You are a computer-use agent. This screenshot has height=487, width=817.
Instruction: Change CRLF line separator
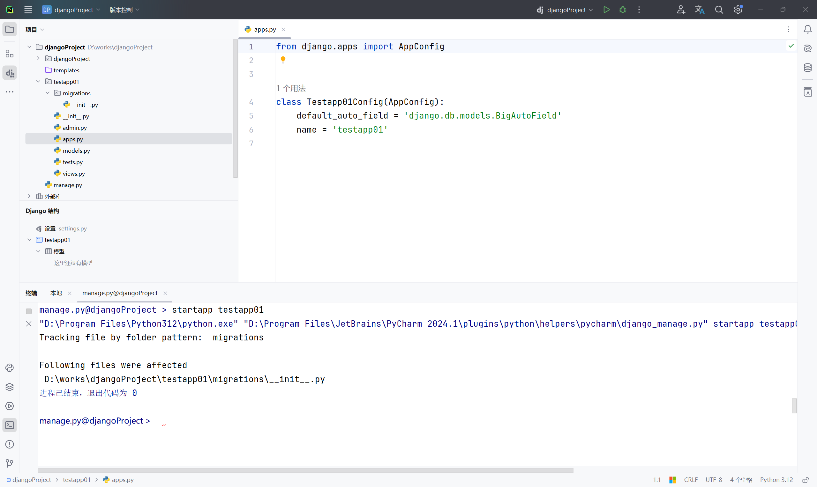coord(691,480)
